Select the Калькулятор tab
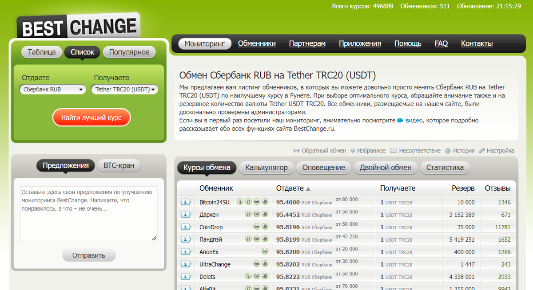The image size is (533, 290). [x=266, y=168]
